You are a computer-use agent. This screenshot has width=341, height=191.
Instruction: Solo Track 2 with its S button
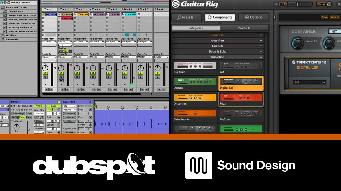point(61,77)
